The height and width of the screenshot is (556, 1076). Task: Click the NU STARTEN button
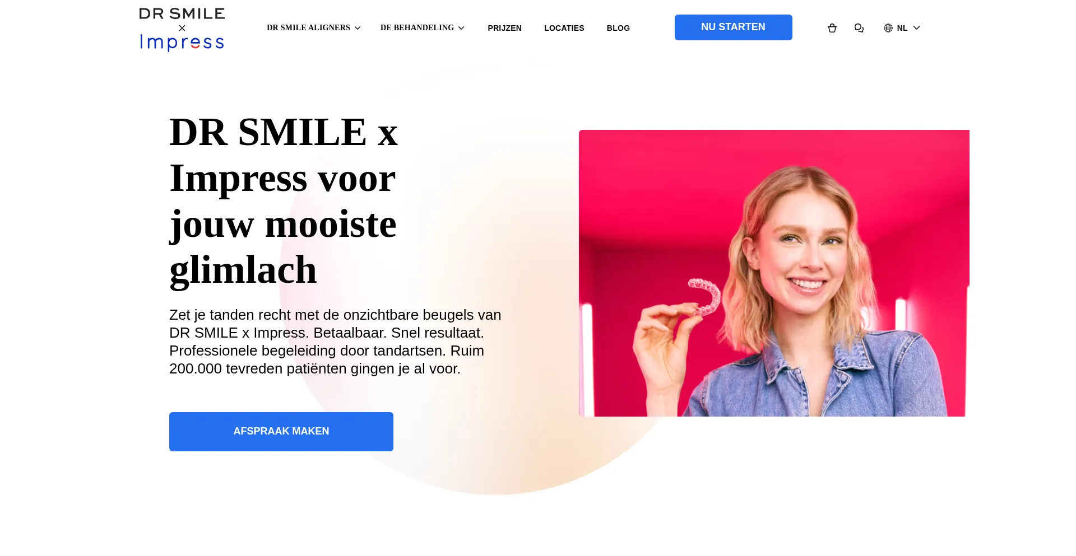tap(733, 27)
